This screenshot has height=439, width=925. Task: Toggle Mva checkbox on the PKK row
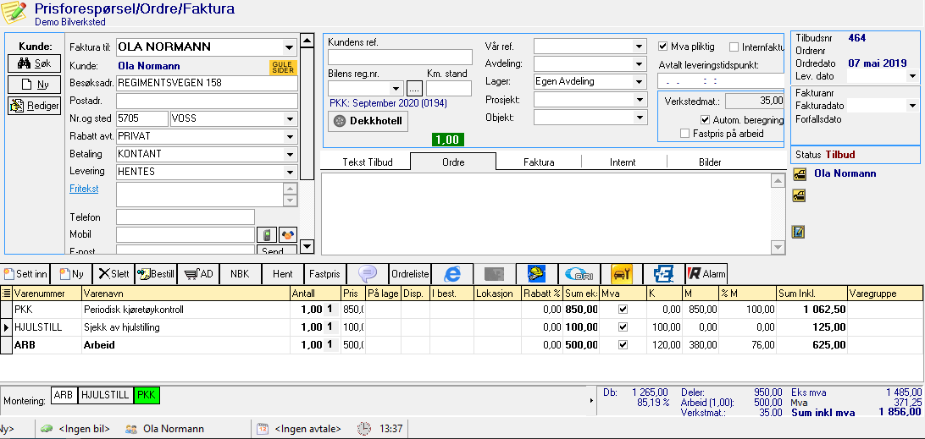623,310
